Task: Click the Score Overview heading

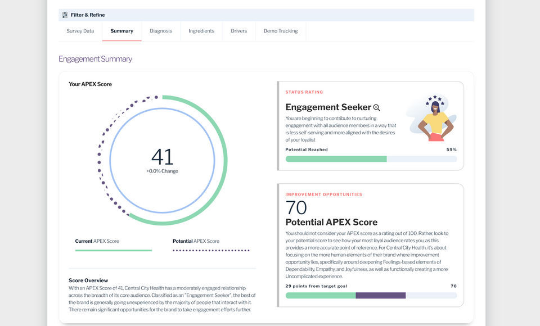Action: click(88, 280)
